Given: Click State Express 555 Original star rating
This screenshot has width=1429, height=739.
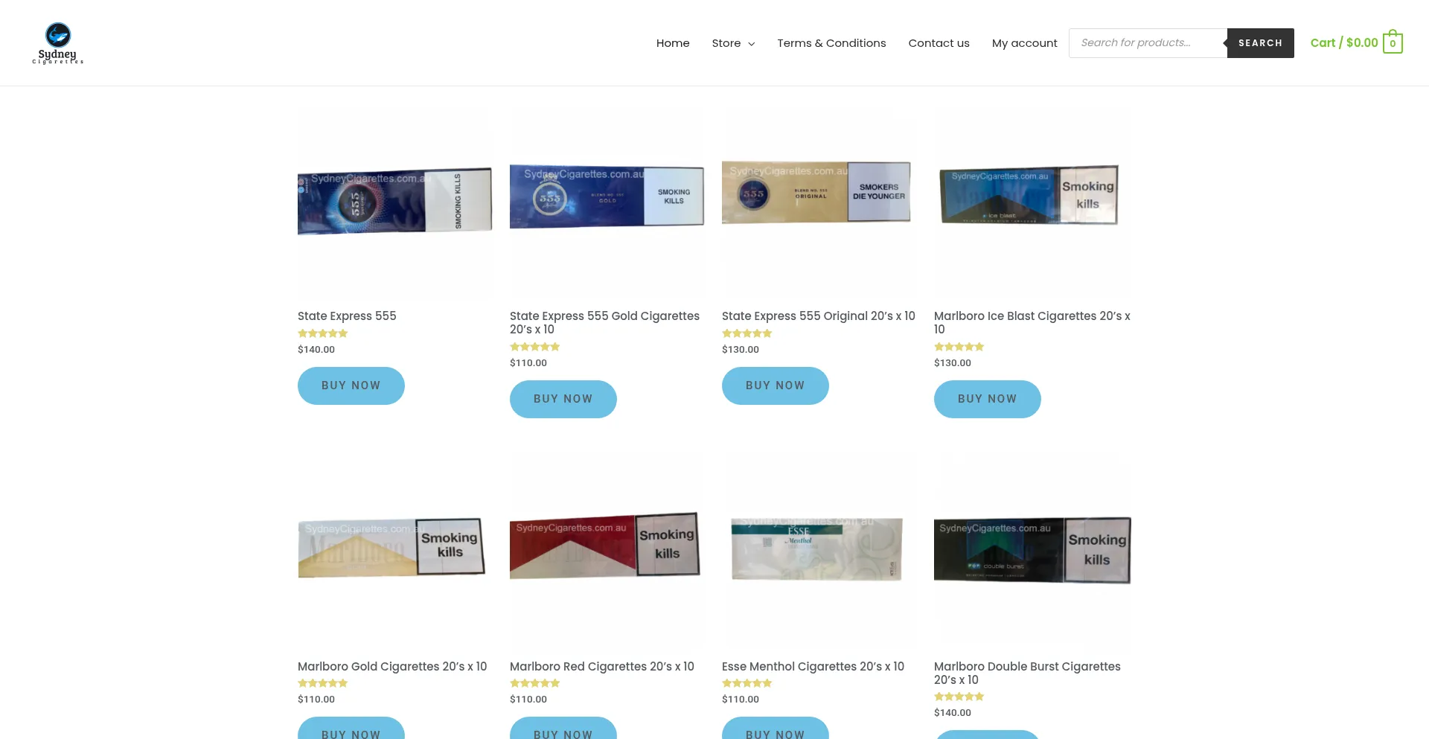Looking at the screenshot, I should [x=747, y=333].
